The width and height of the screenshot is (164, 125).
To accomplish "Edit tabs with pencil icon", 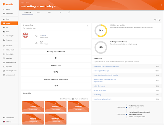I will [x=69, y=12].
